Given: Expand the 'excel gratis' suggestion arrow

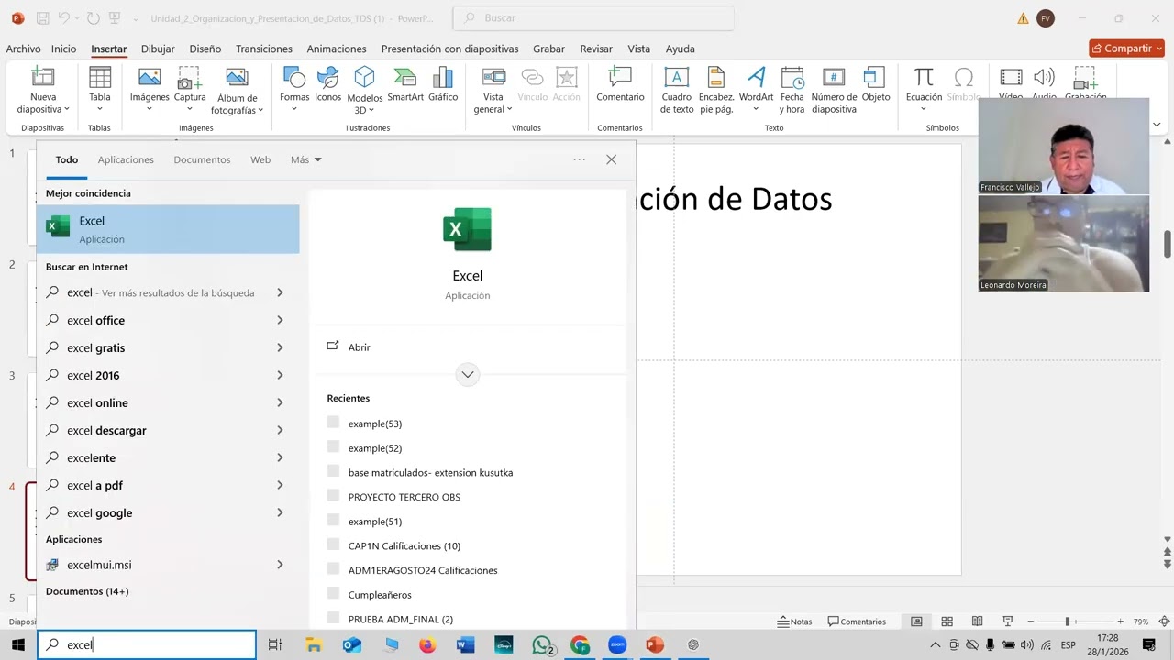Looking at the screenshot, I should pyautogui.click(x=280, y=348).
